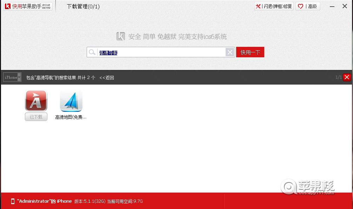Open the iPhone device dropdown
The width and height of the screenshot is (353, 209).
[x=12, y=77]
